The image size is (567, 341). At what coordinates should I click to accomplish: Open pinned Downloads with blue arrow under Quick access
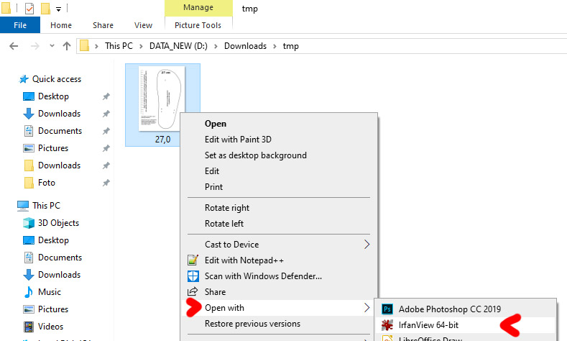click(60, 114)
